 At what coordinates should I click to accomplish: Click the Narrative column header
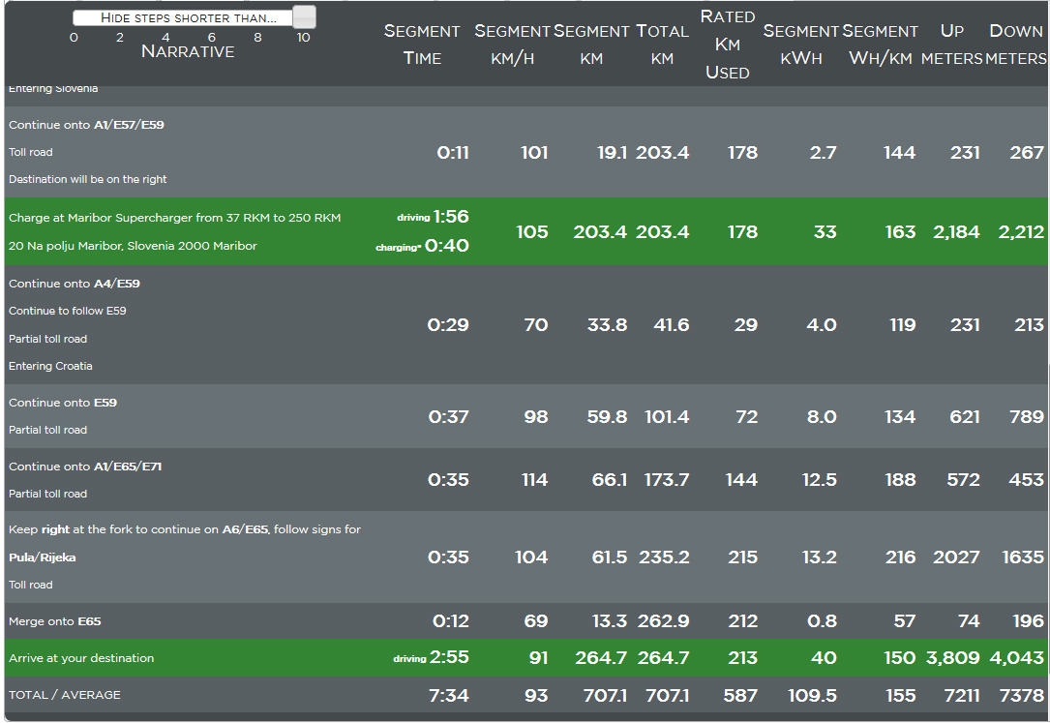[188, 51]
